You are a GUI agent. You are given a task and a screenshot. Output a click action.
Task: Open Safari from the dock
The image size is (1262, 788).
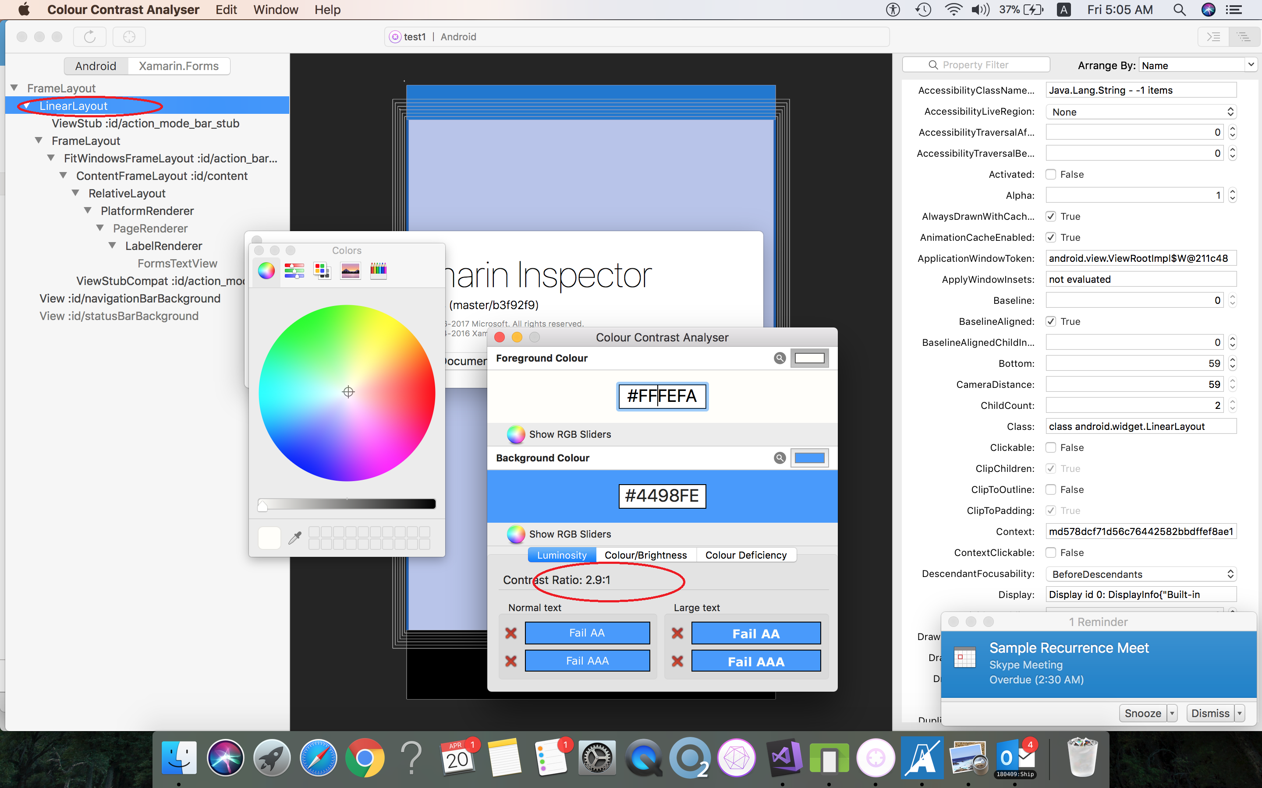click(x=318, y=759)
